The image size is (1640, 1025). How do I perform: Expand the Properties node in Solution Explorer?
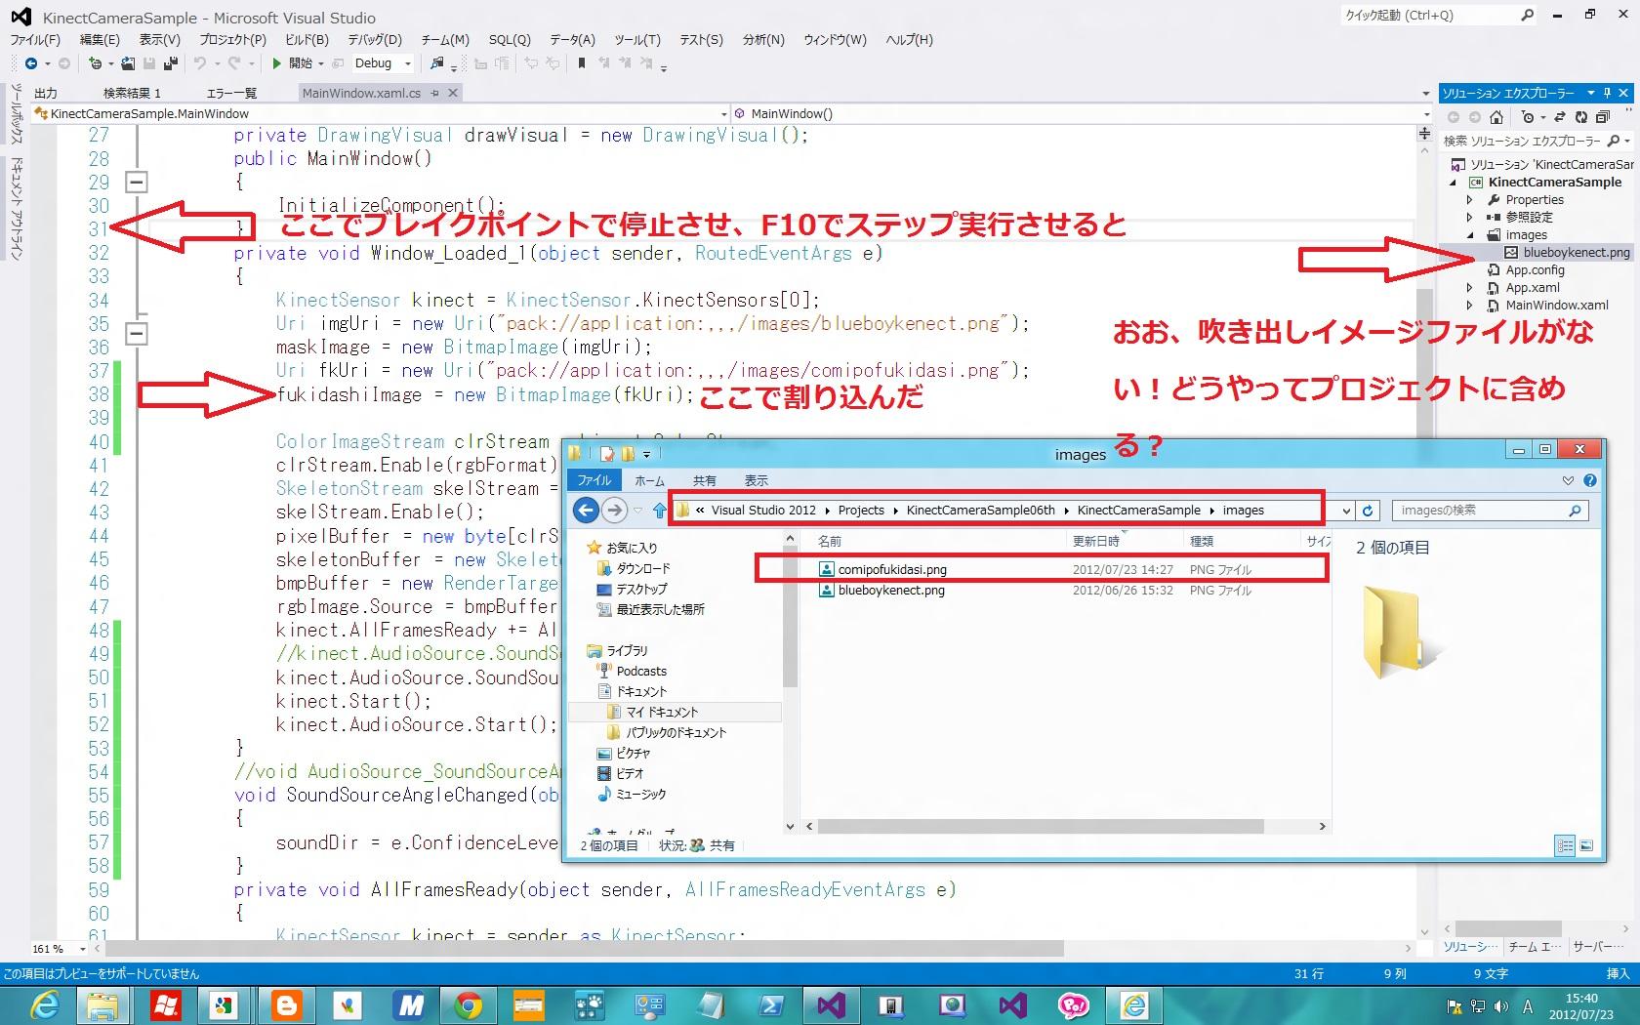click(x=1470, y=200)
